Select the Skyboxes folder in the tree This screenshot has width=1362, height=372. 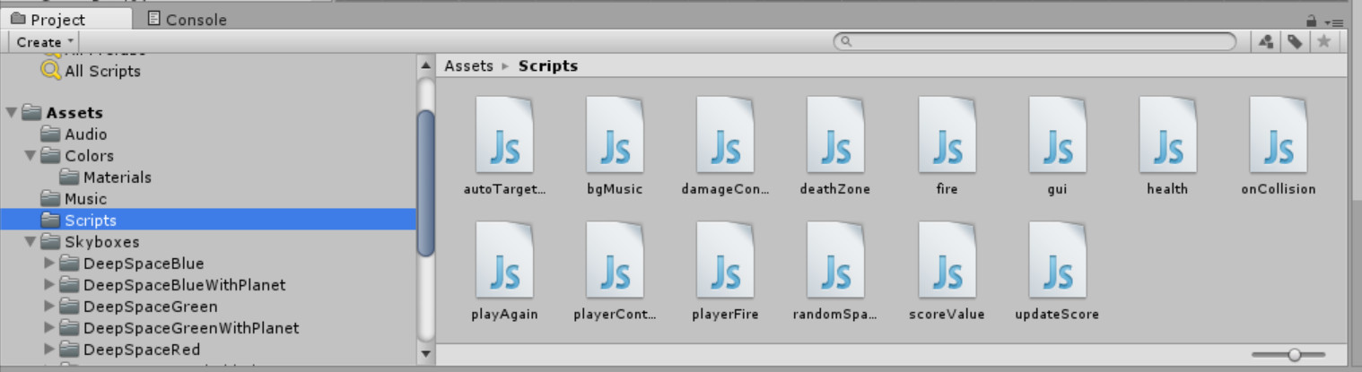90,242
